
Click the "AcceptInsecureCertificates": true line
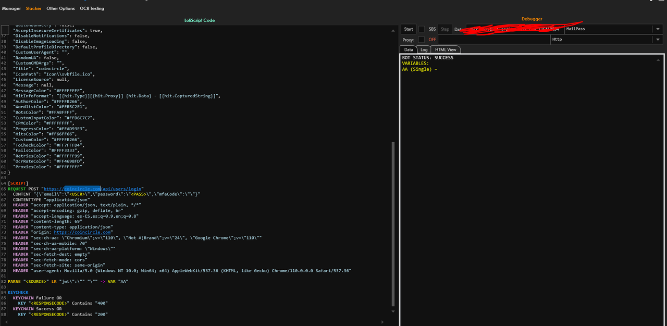(57, 30)
